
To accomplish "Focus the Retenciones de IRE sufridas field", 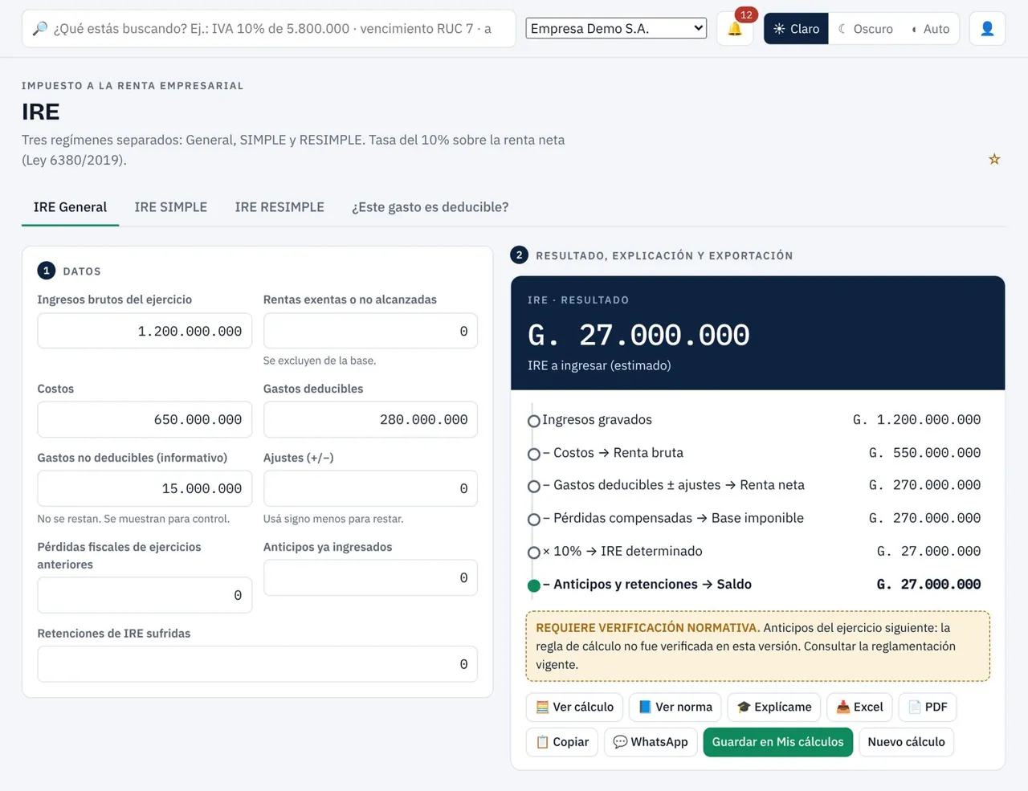I will [x=258, y=664].
